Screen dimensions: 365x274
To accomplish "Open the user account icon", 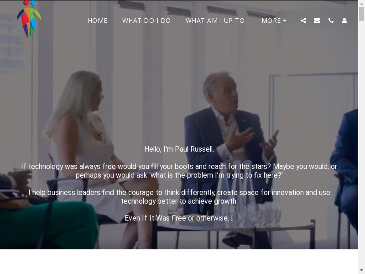I will pyautogui.click(x=344, y=21).
